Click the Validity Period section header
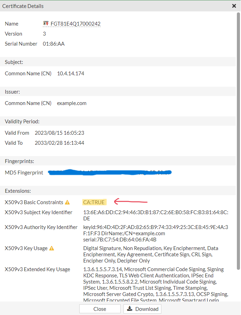This screenshot has width=241, height=315. (x=22, y=122)
